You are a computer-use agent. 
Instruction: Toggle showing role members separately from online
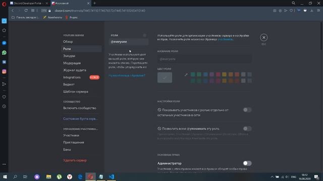pyautogui.click(x=247, y=110)
